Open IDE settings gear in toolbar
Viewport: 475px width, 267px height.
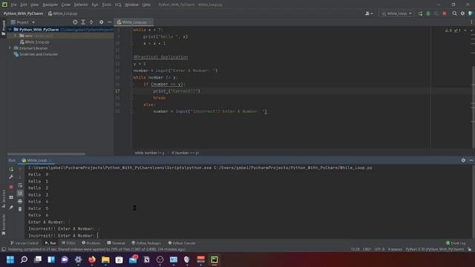click(462, 13)
